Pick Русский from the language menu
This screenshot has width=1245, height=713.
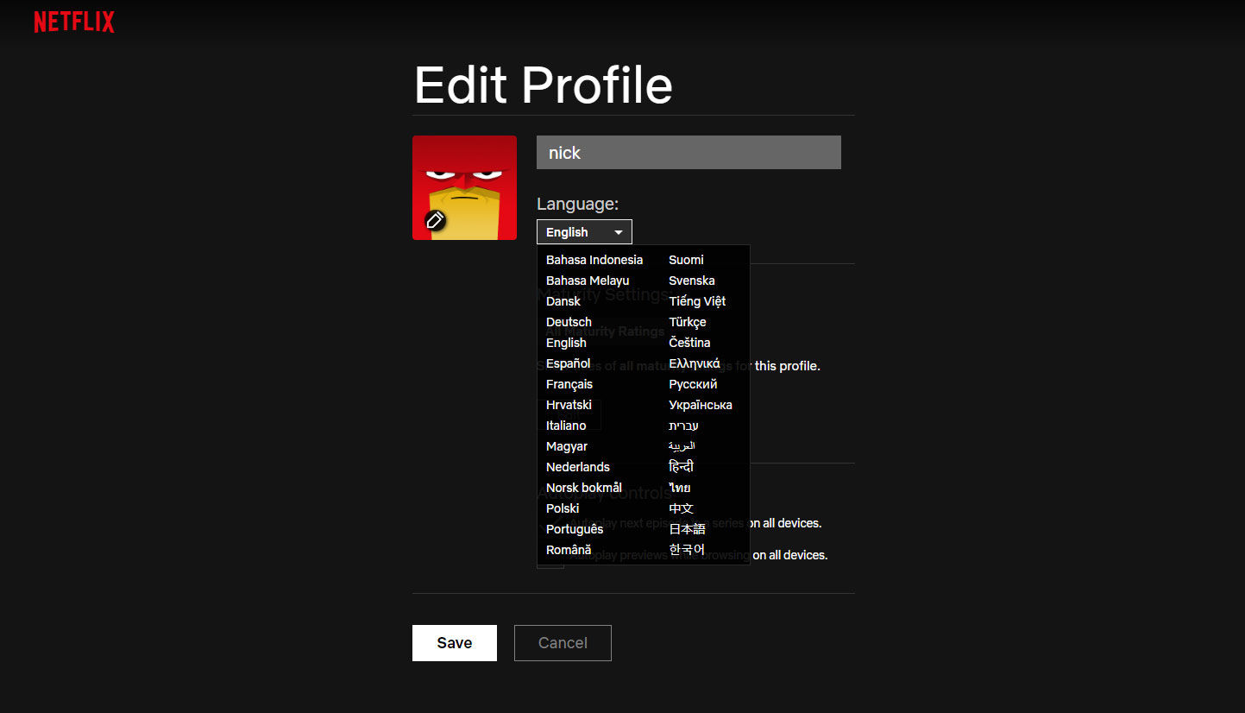click(x=693, y=383)
